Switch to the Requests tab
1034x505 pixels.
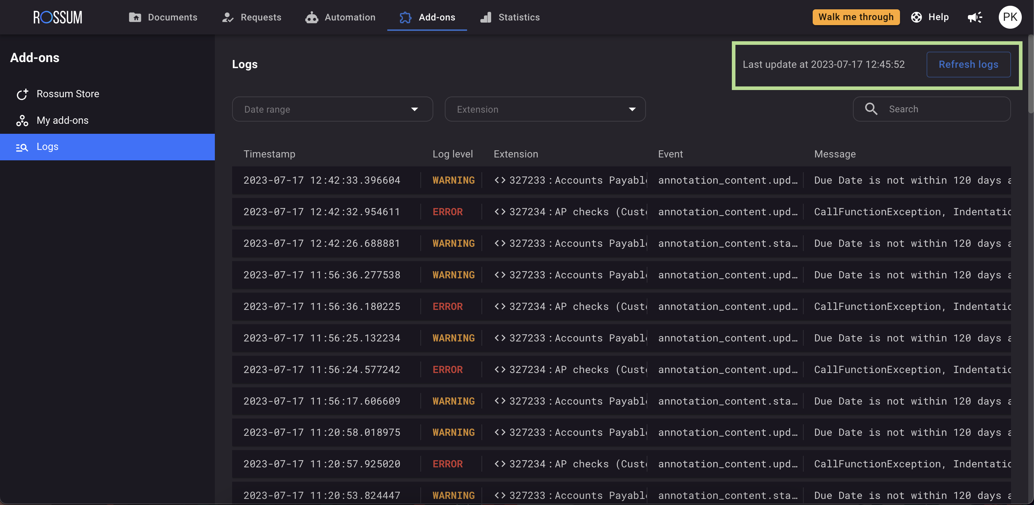(x=252, y=17)
